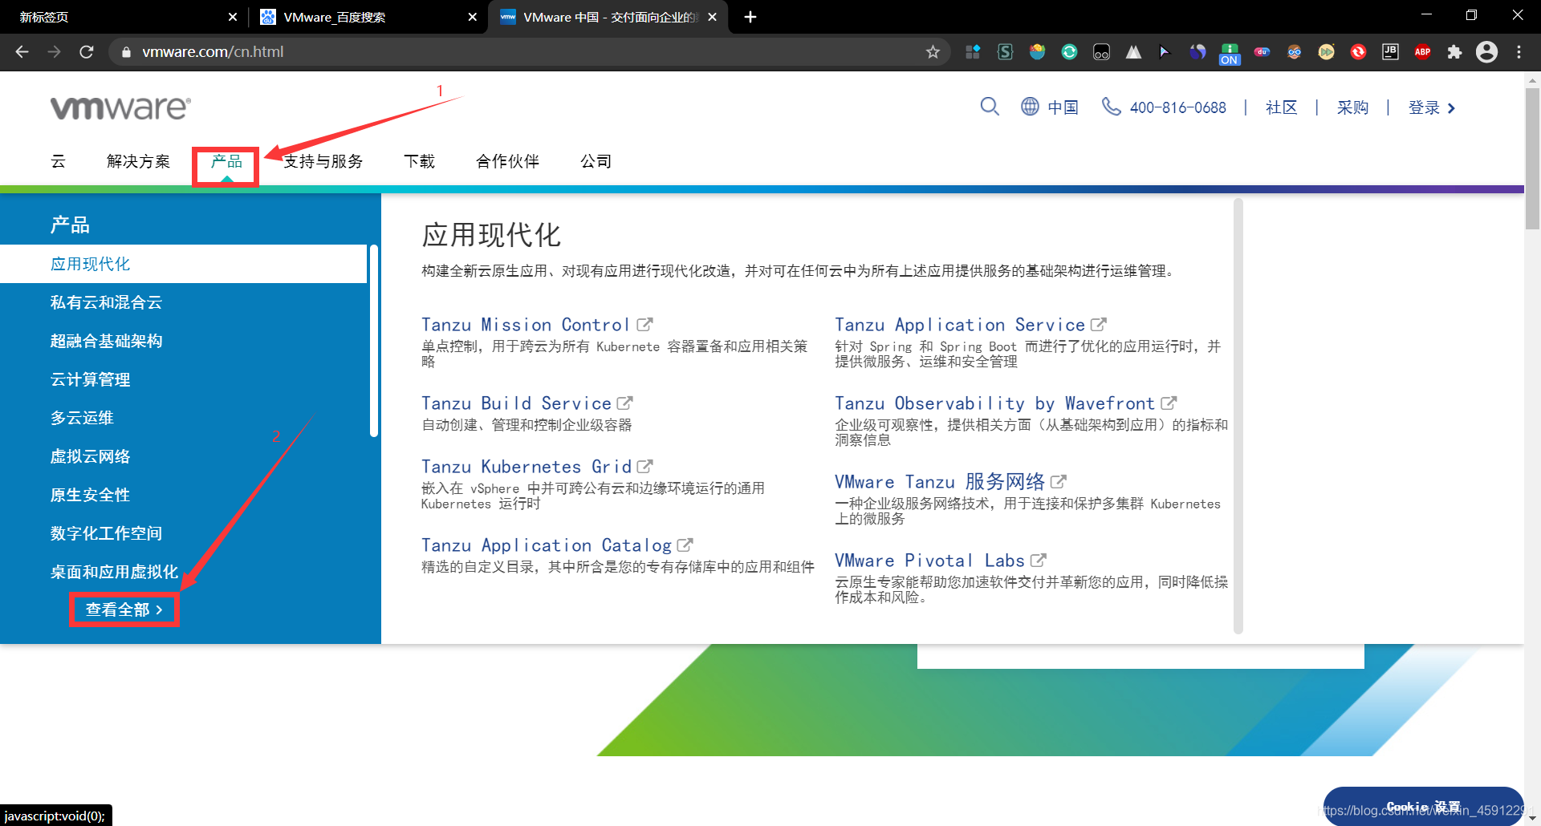
Task: Open the Chrome profile avatar icon
Action: (x=1487, y=52)
